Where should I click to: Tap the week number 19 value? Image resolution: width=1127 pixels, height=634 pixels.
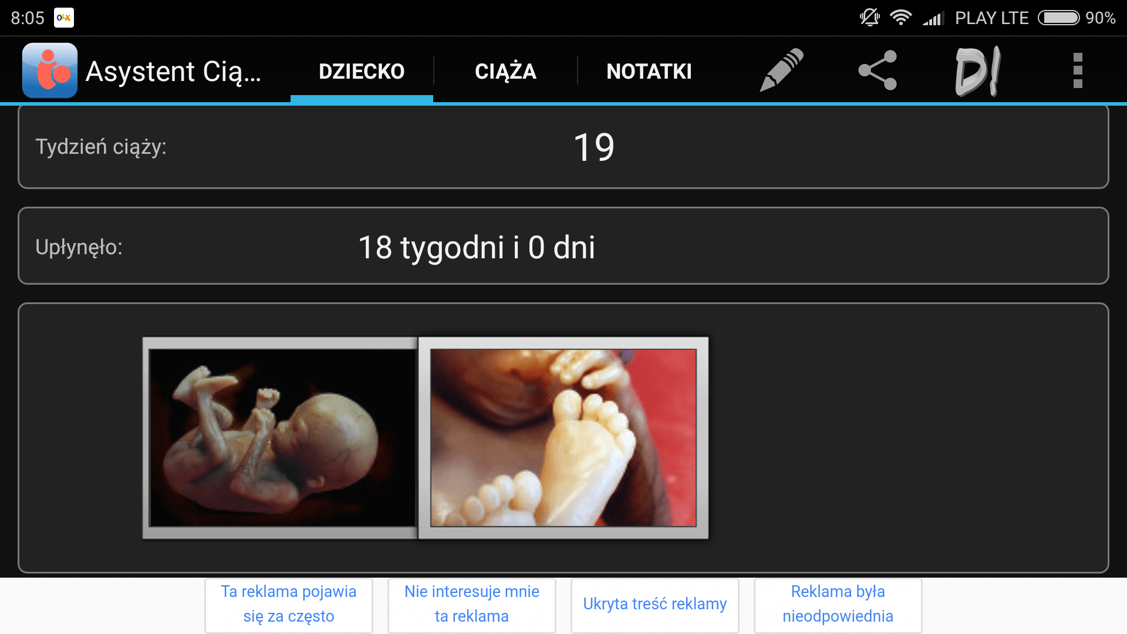pyautogui.click(x=594, y=147)
